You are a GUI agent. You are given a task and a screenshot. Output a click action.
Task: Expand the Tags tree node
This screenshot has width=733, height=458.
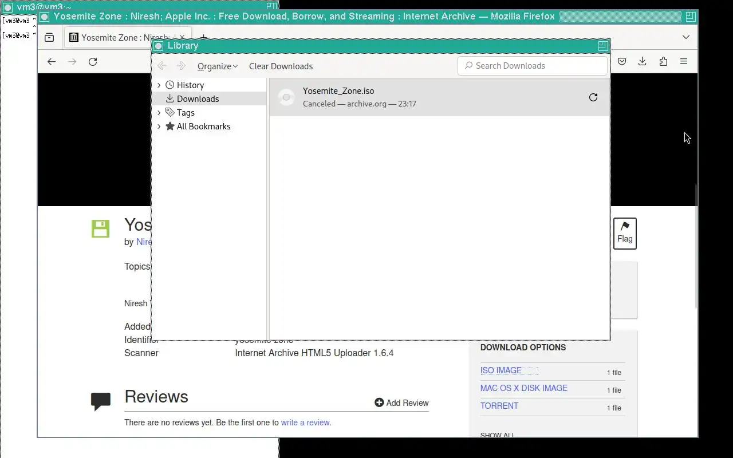[x=159, y=112]
